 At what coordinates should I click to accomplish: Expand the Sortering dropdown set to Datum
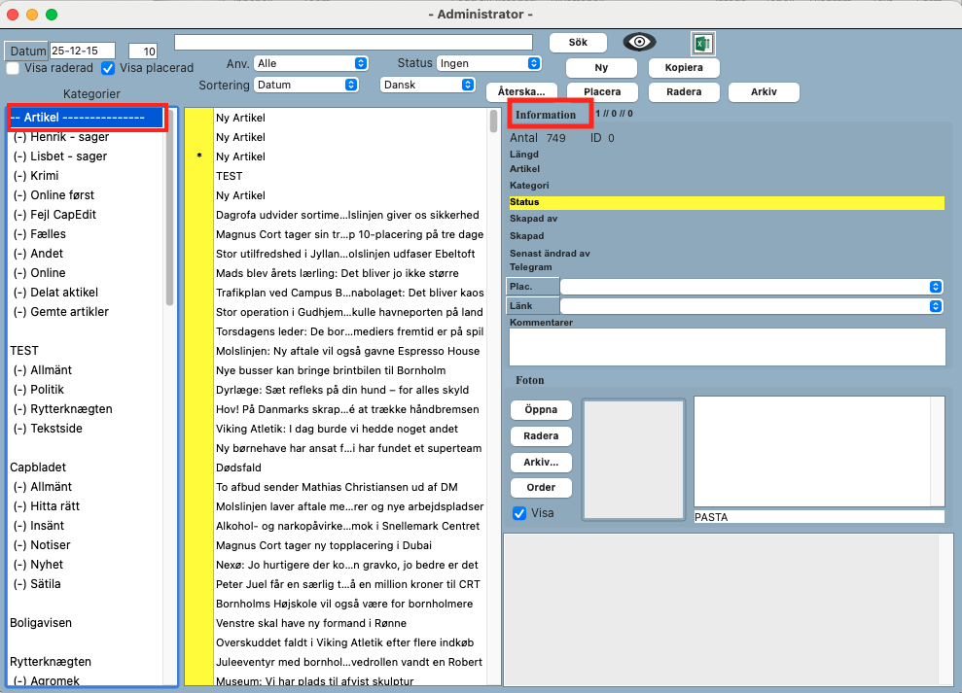click(305, 85)
